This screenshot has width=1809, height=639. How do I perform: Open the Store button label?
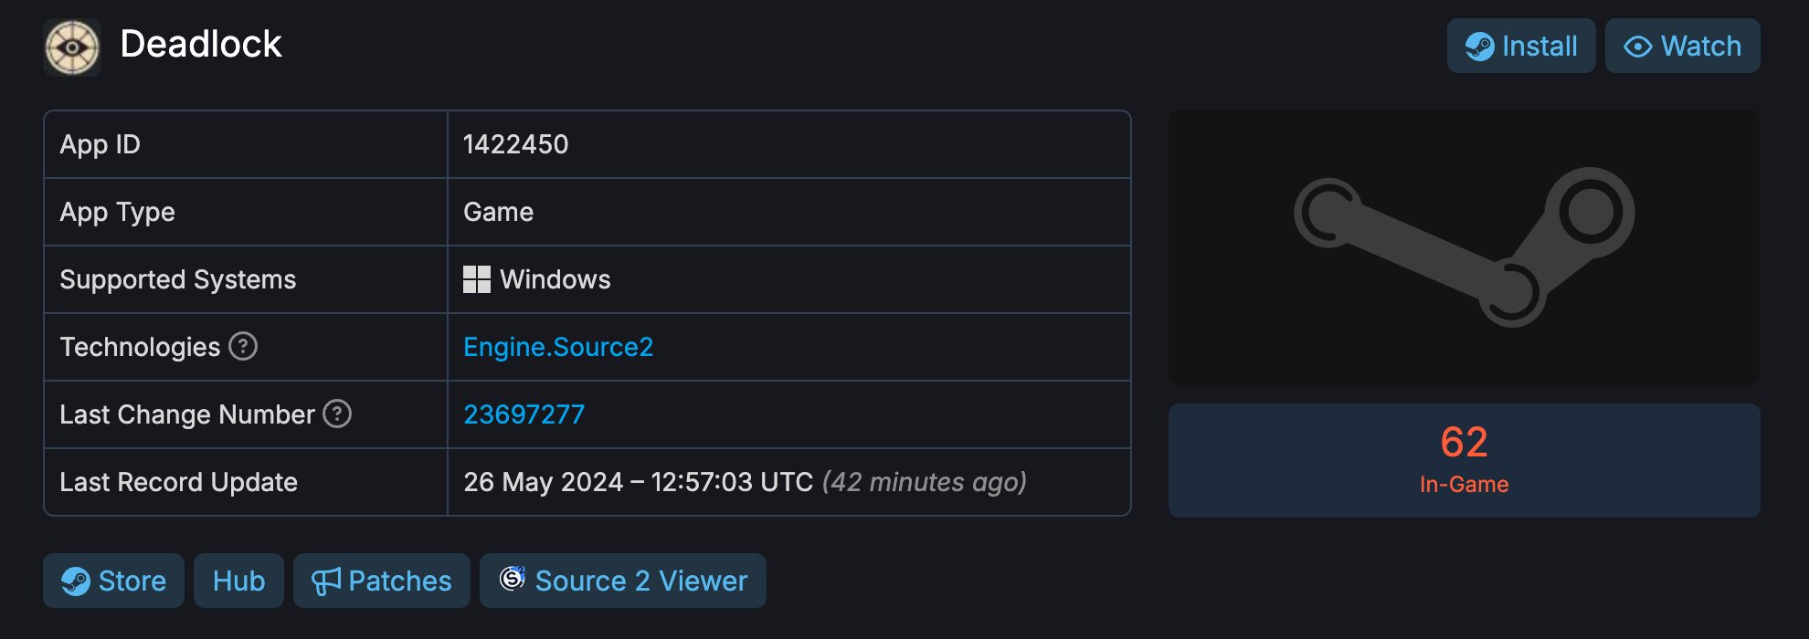(132, 581)
